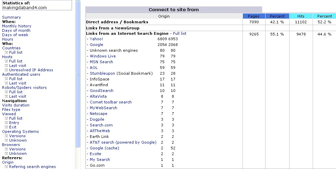Open Full list of Internet search engines
Screen dimensions: 336x169
pyautogui.click(x=180, y=33)
